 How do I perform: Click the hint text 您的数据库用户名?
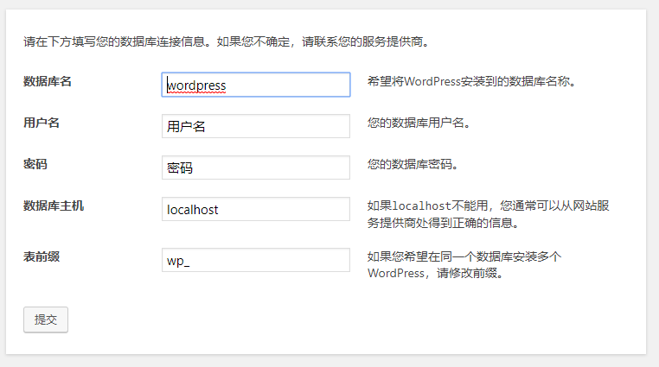coord(419,123)
